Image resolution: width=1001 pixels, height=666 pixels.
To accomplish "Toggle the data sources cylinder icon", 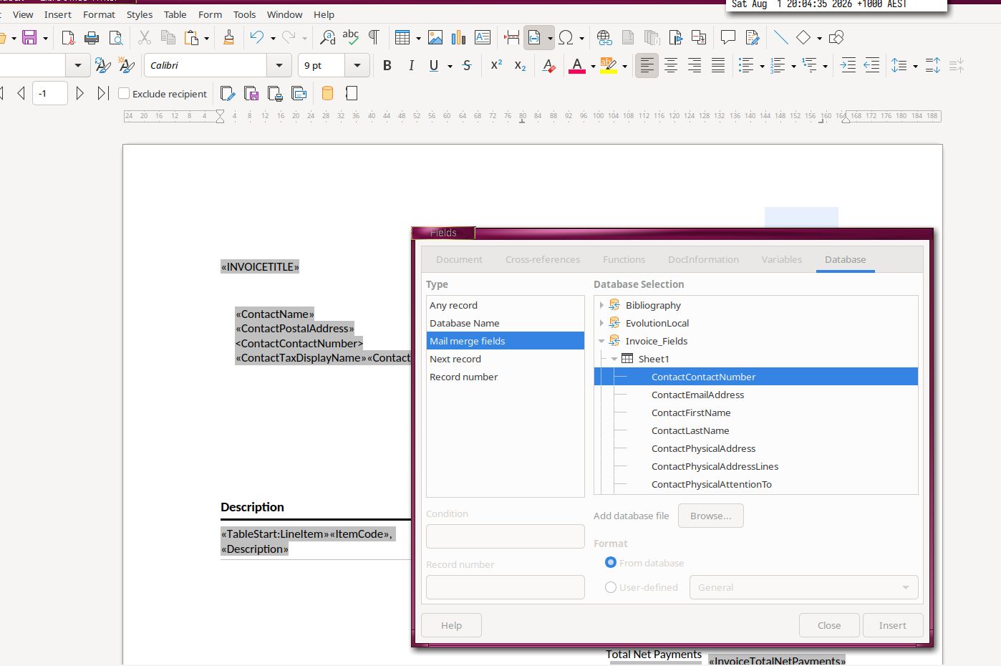I will 327,93.
